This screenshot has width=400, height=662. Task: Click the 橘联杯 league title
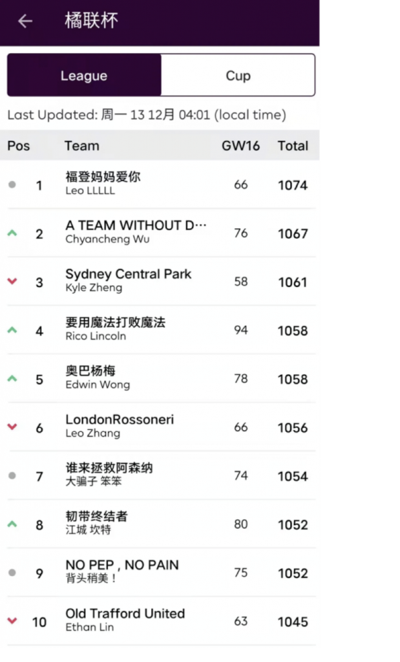click(91, 21)
